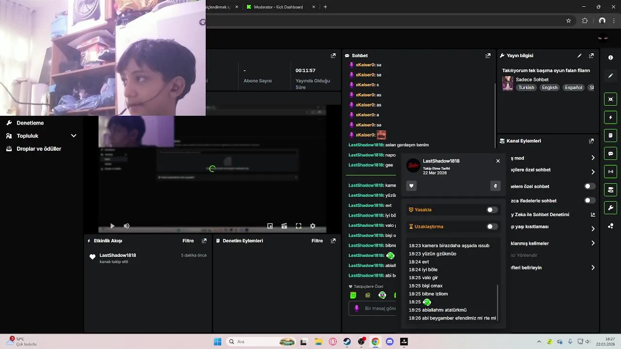Viewport: 621px width, 349px height.
Task: Pop out the Etkinlik Akışı panel
Action: click(204, 241)
